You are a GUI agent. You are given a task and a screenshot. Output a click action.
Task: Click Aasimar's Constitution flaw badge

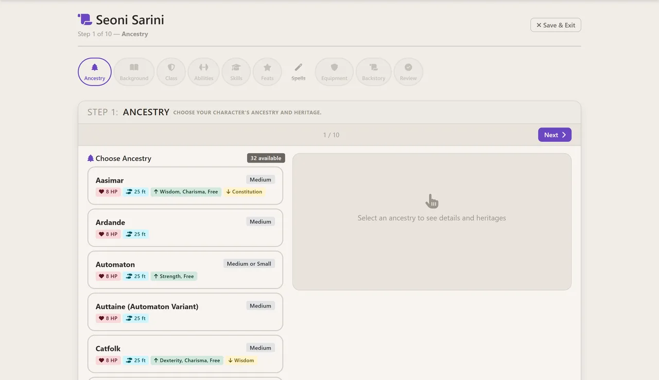coord(244,192)
